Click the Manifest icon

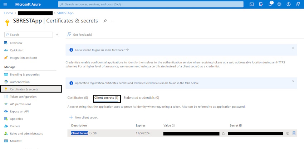click(x=6, y=141)
